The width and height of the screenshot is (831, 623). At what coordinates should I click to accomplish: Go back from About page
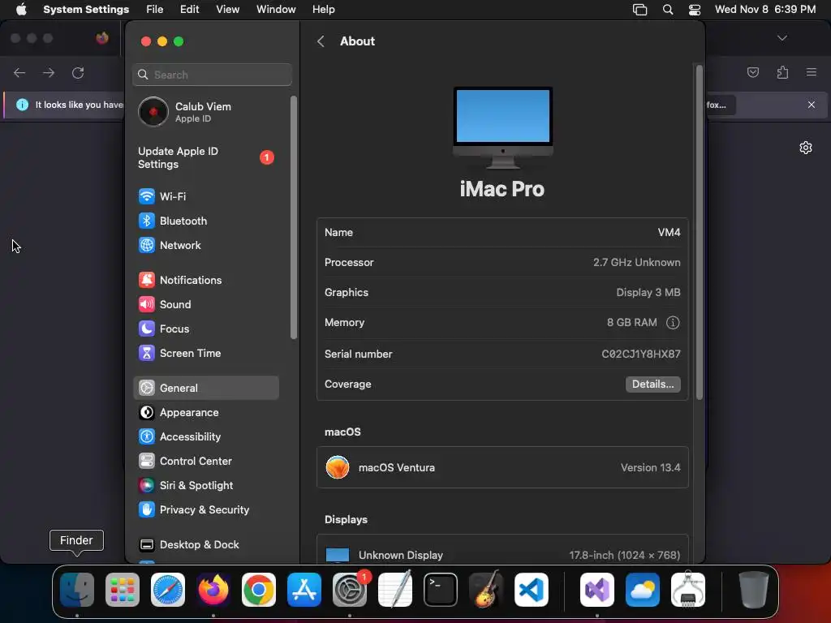pyautogui.click(x=321, y=41)
